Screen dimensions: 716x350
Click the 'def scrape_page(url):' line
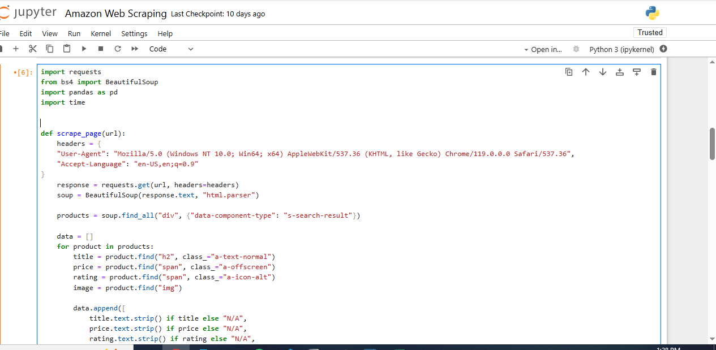pos(83,133)
